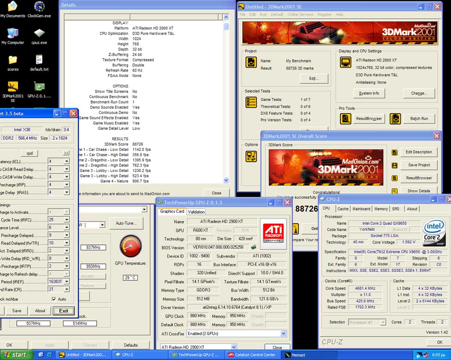This screenshot has width=451, height=360.
Task: Click the Selected Tests checklist icon
Action: [251, 102]
